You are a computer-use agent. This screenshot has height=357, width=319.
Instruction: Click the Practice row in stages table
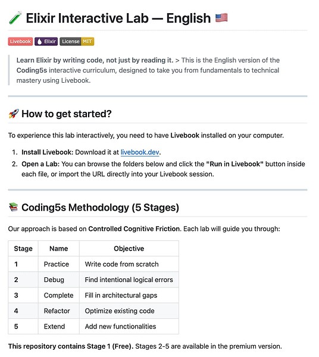(x=93, y=264)
